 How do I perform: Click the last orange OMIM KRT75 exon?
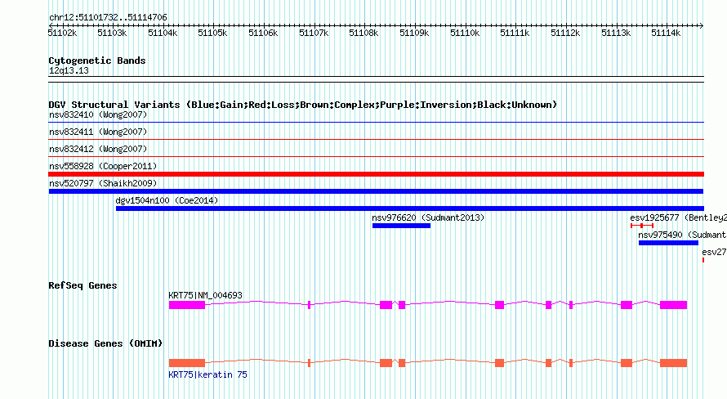tap(674, 363)
